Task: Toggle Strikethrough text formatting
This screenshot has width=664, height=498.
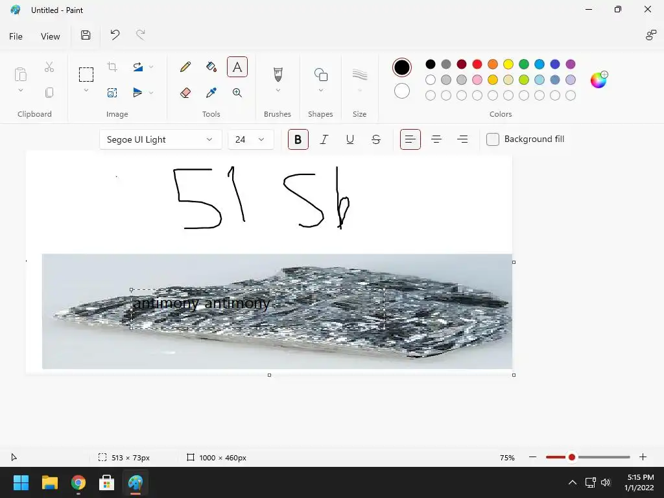Action: tap(376, 139)
